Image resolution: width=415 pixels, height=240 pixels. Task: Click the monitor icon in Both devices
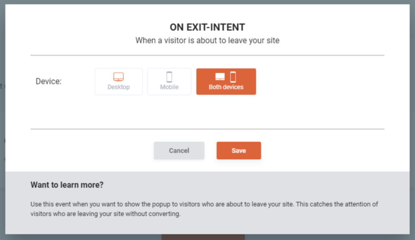[220, 77]
